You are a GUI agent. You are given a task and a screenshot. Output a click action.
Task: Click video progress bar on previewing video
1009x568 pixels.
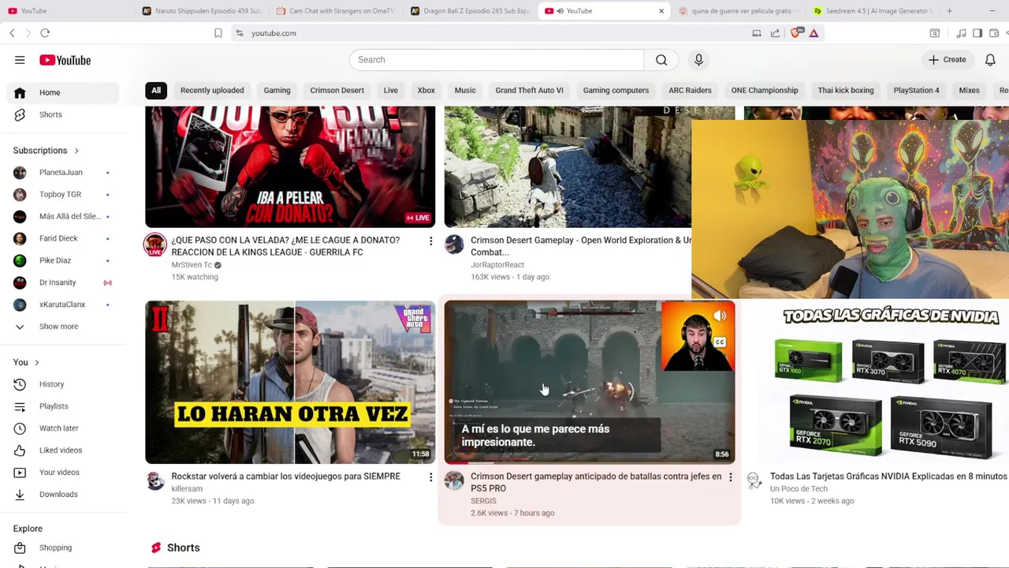[x=590, y=462]
